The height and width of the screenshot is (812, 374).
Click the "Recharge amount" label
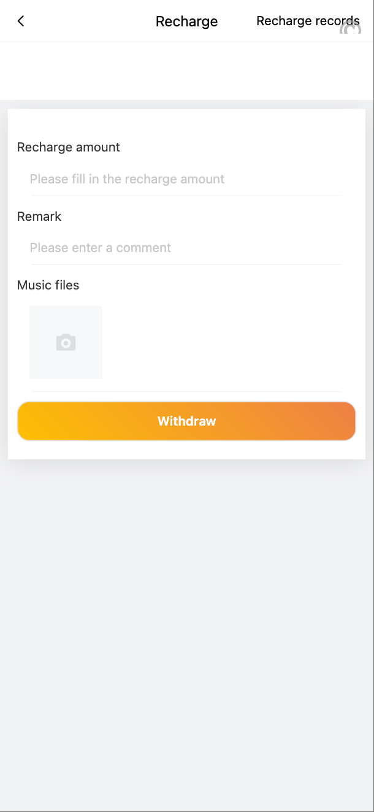[x=69, y=147]
